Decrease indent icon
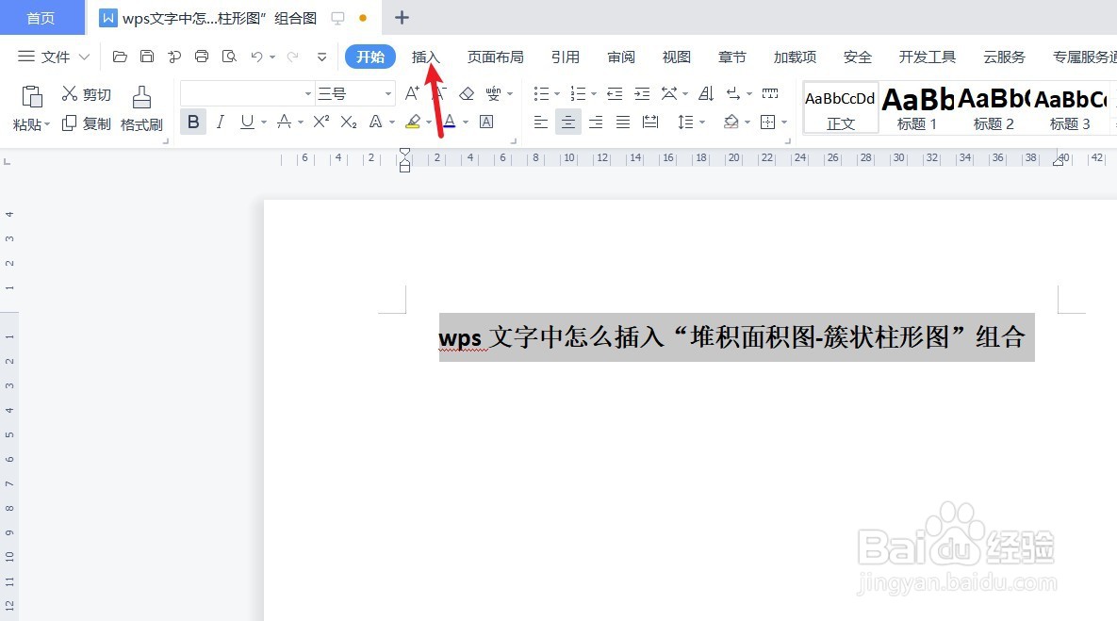 pyautogui.click(x=615, y=93)
